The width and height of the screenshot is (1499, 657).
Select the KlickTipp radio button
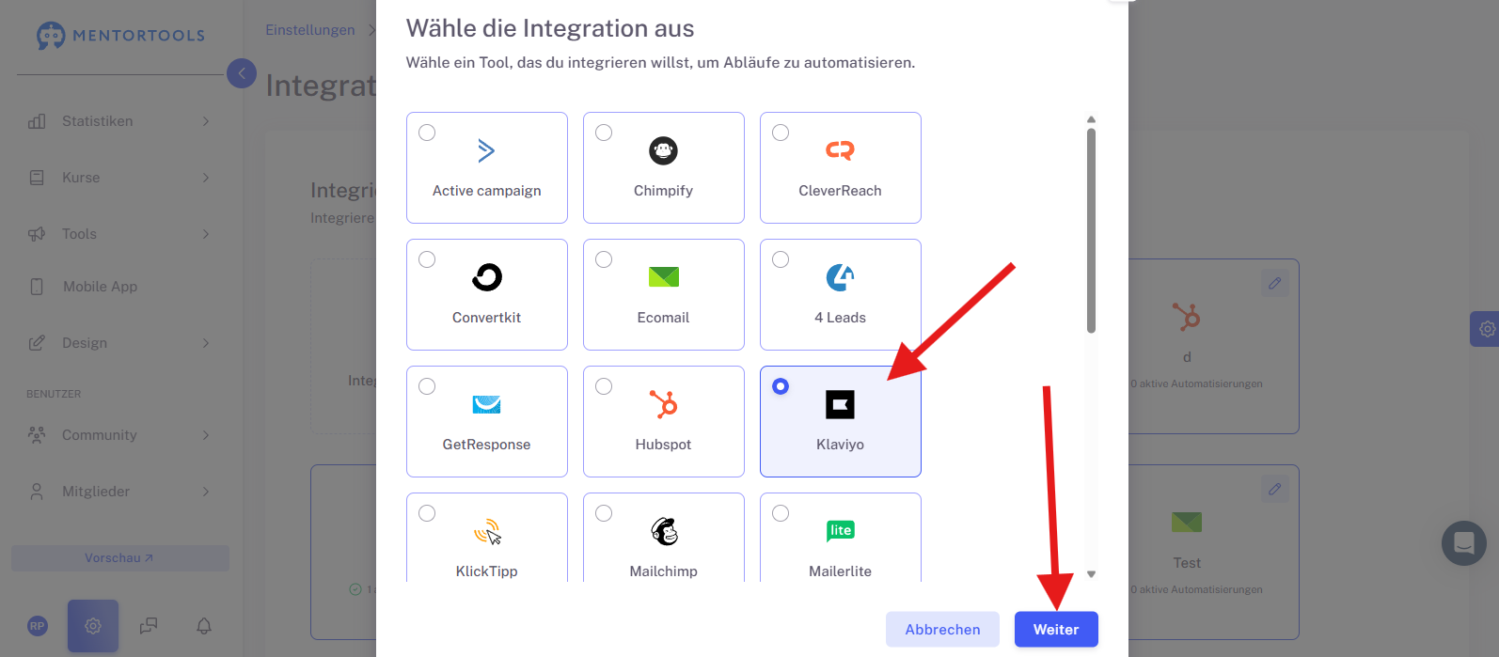click(427, 513)
